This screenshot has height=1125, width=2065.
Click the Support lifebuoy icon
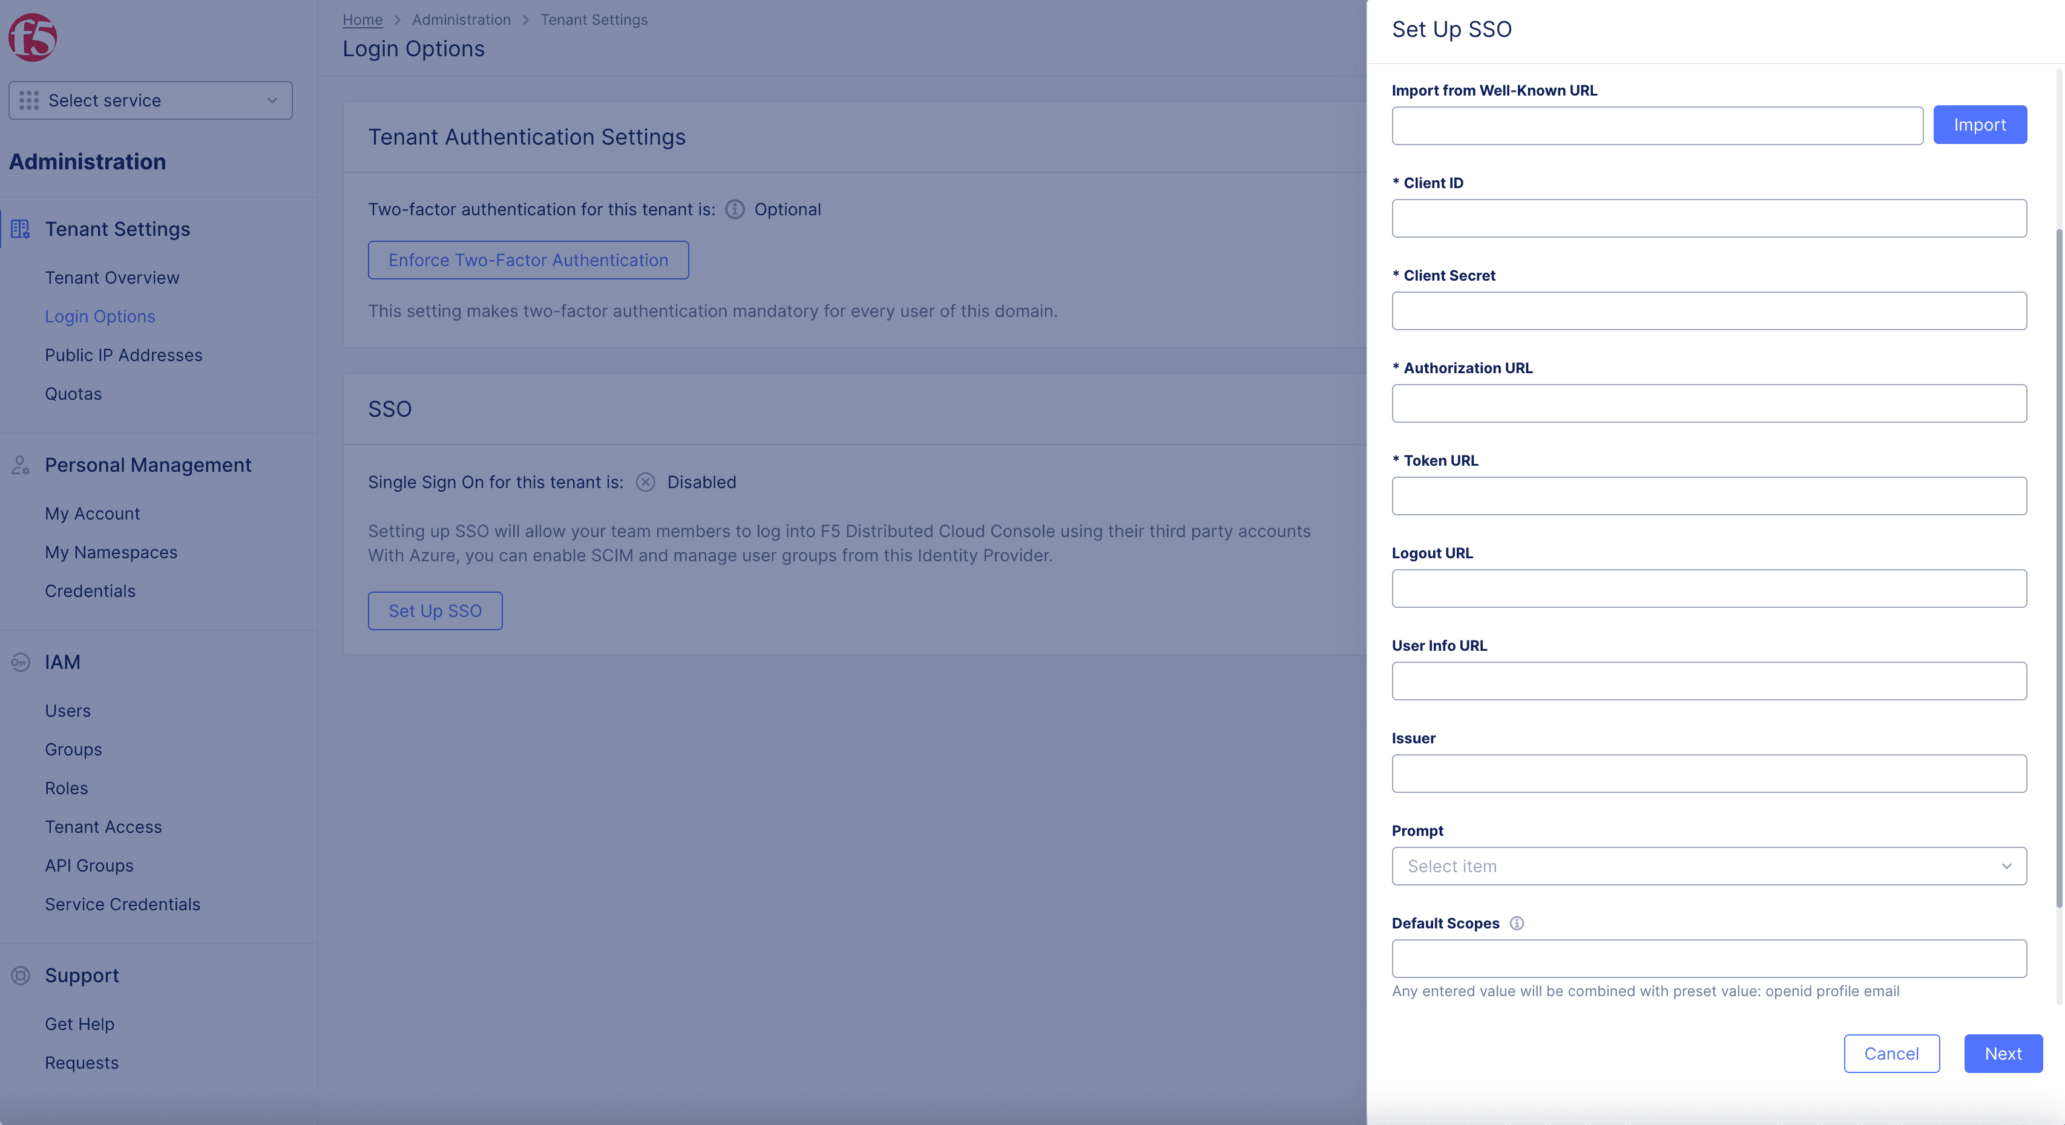(x=20, y=975)
